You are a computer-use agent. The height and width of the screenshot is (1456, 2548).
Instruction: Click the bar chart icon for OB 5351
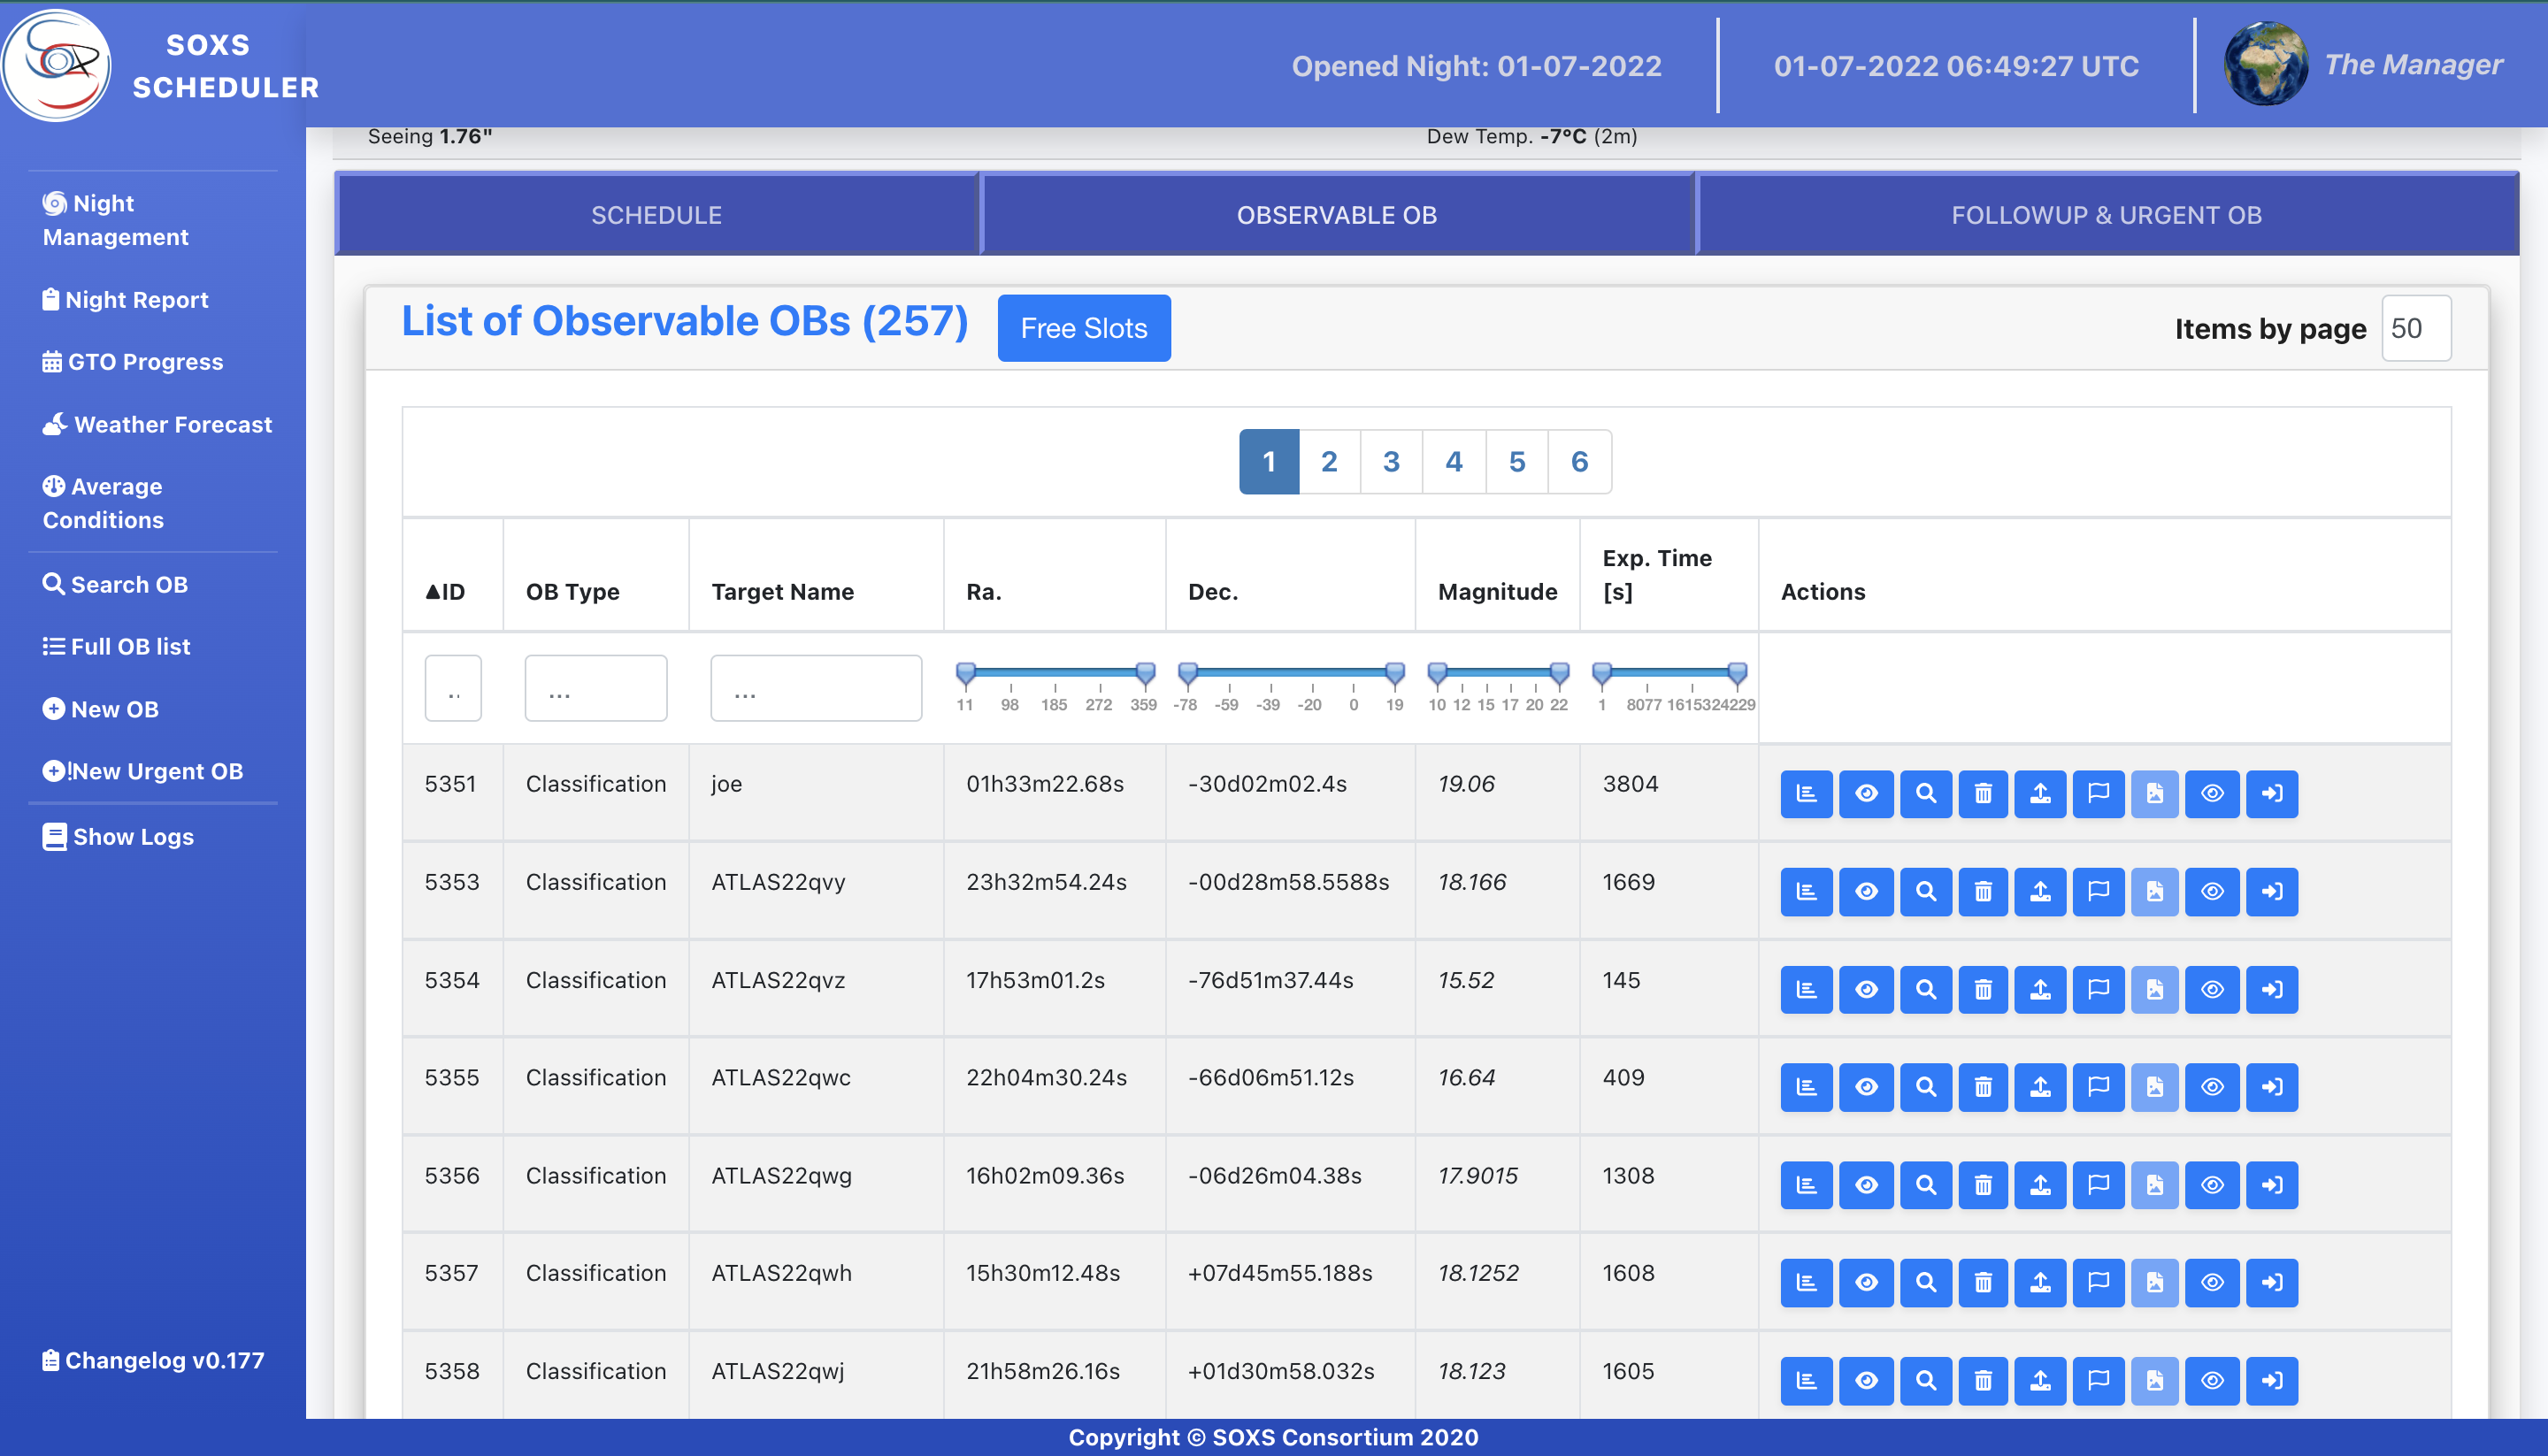1806,793
